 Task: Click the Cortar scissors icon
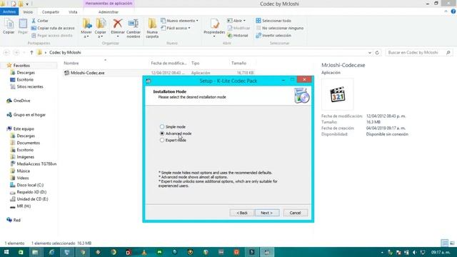click(34, 21)
